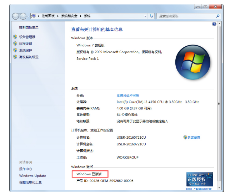Click the shield icon beside 高级系统设置
This screenshot has height=196, width=250.
(x=15, y=57)
